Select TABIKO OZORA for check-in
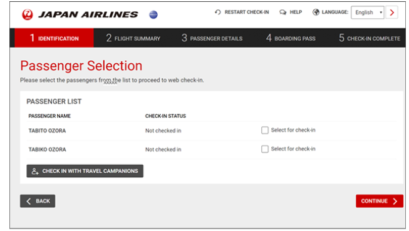Image resolution: width=409 pixels, height=231 pixels. (x=265, y=149)
